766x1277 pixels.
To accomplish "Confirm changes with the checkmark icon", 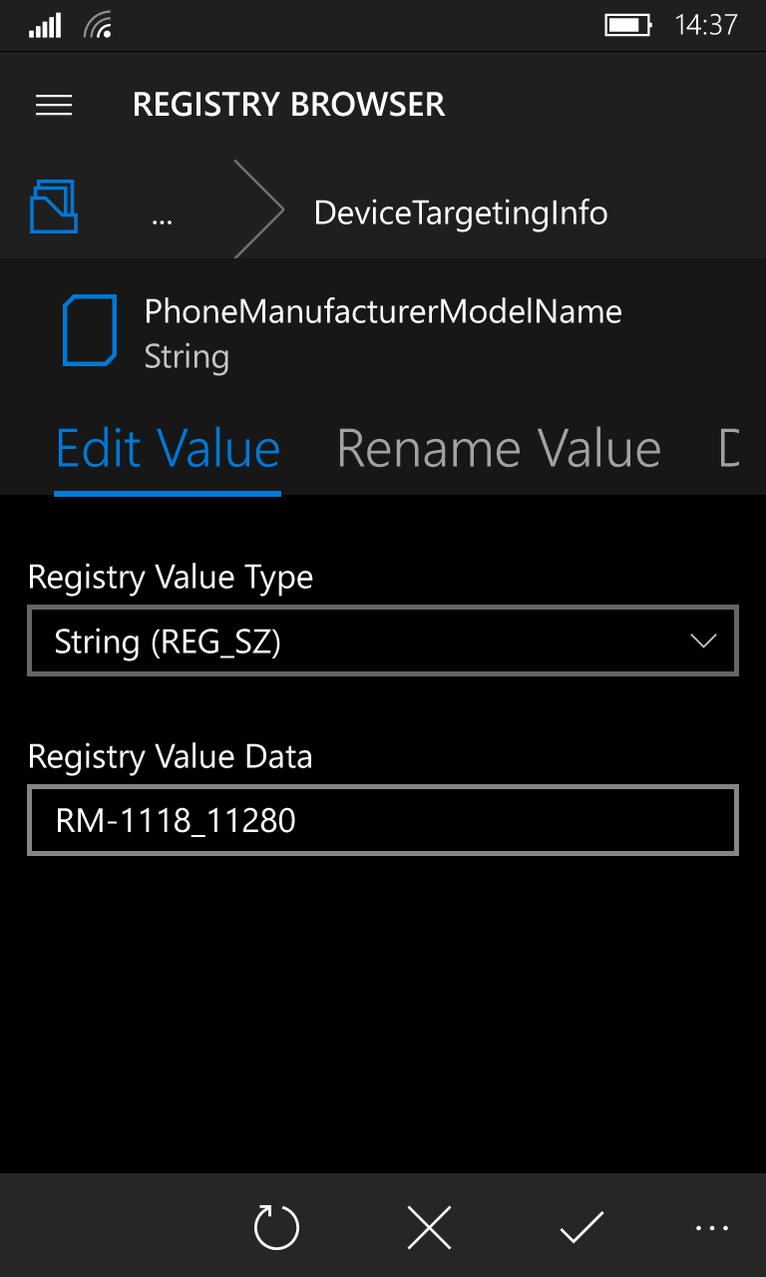I will [581, 1227].
